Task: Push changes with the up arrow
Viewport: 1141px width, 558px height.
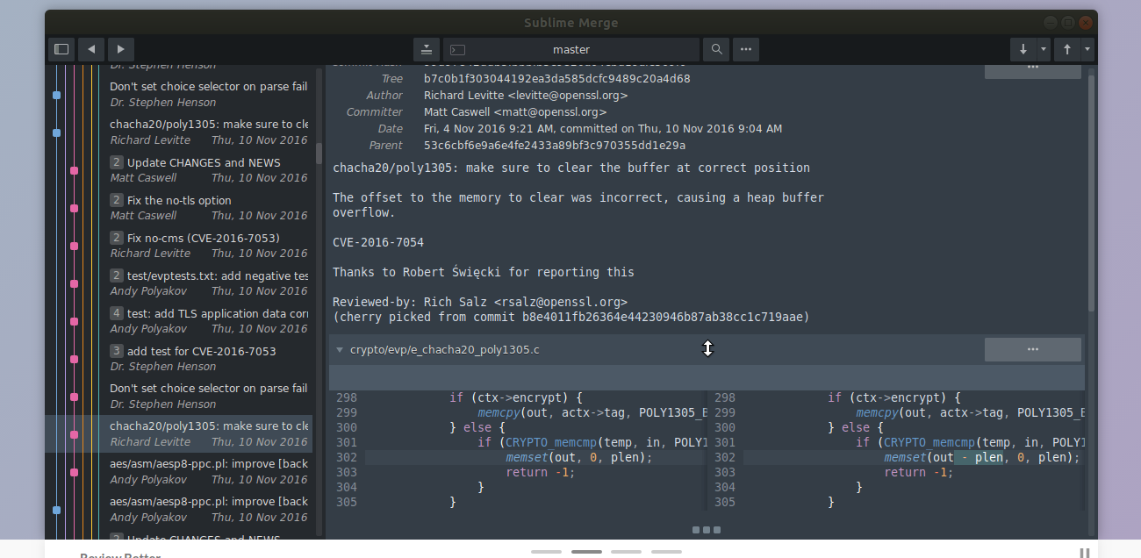Action: pyautogui.click(x=1067, y=49)
